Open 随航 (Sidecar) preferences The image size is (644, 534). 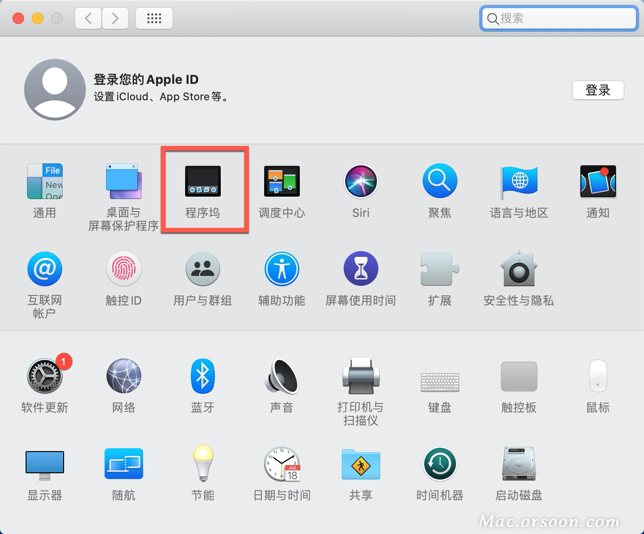click(x=123, y=463)
